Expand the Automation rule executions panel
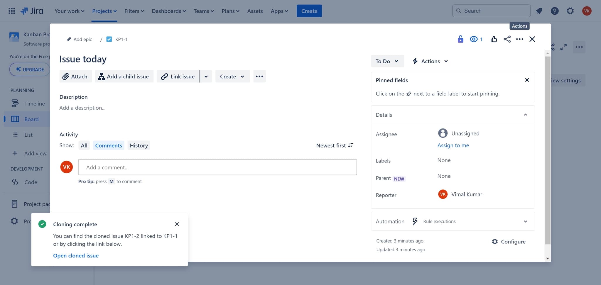 tap(525, 221)
